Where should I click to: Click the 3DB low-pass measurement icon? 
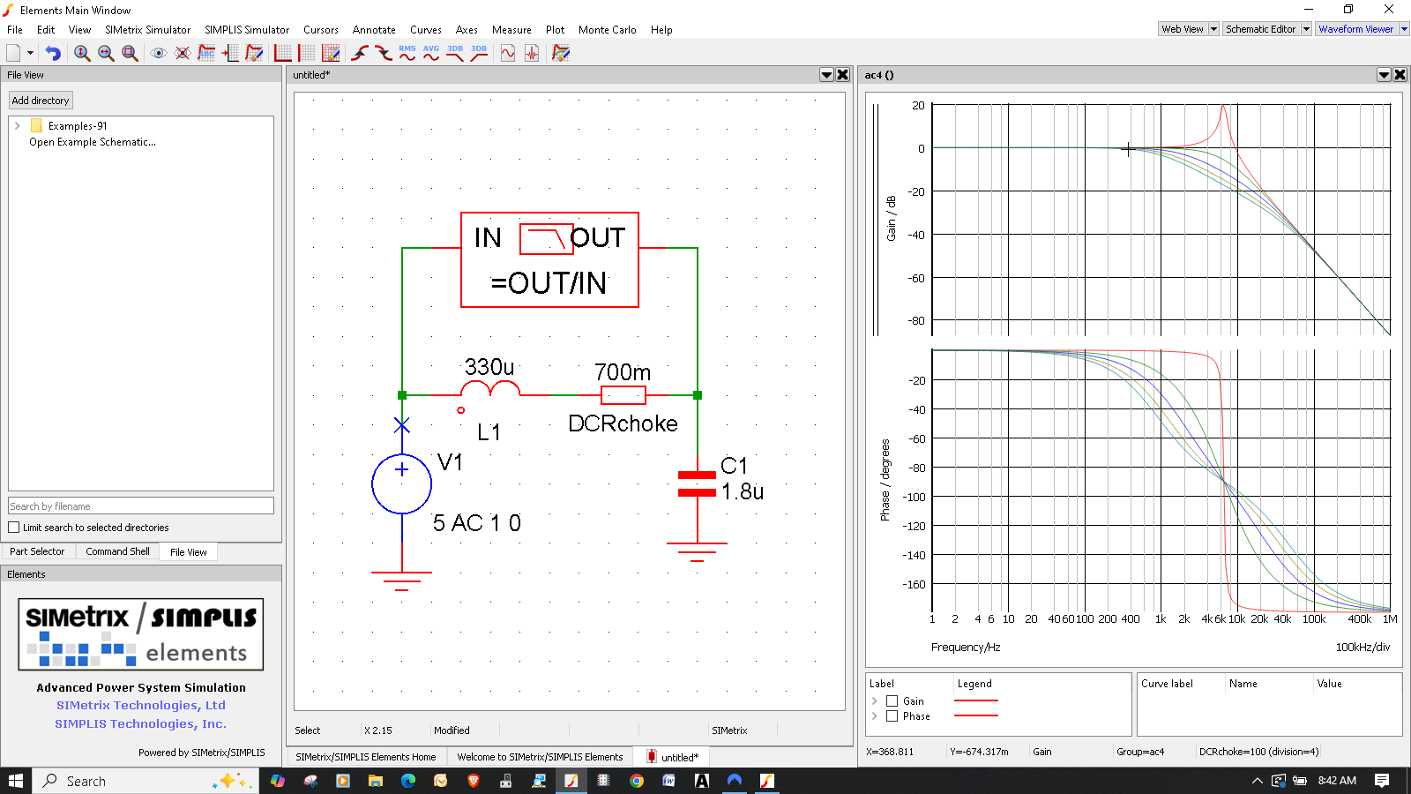(455, 53)
